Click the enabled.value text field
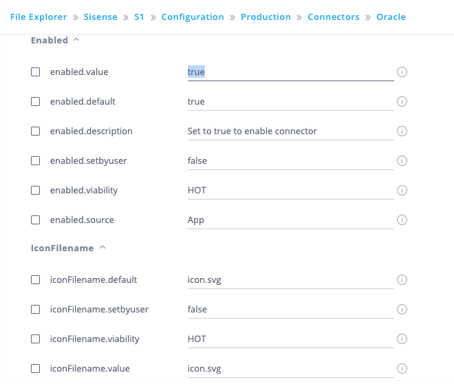This screenshot has height=384, width=454. [x=289, y=72]
